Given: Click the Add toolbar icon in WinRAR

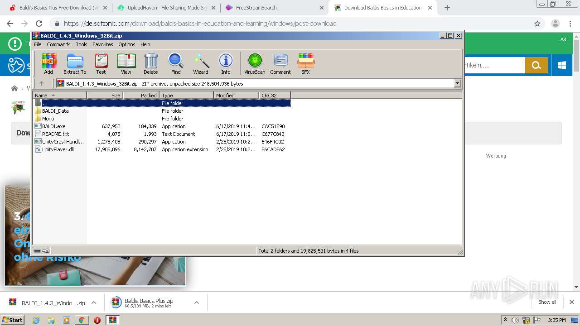Looking at the screenshot, I should coord(48,64).
